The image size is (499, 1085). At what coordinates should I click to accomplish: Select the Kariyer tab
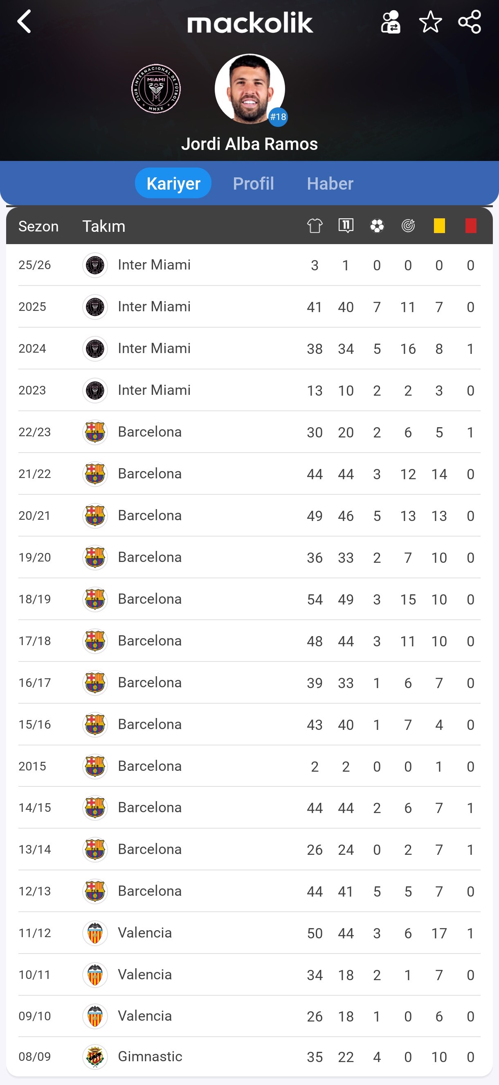click(x=173, y=183)
